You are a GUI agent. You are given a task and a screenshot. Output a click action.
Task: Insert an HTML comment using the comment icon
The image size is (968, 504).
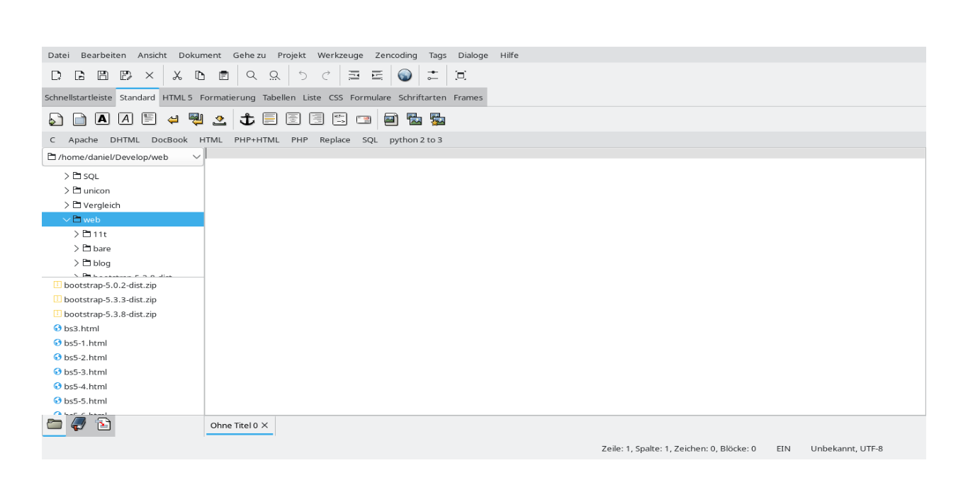coord(339,119)
